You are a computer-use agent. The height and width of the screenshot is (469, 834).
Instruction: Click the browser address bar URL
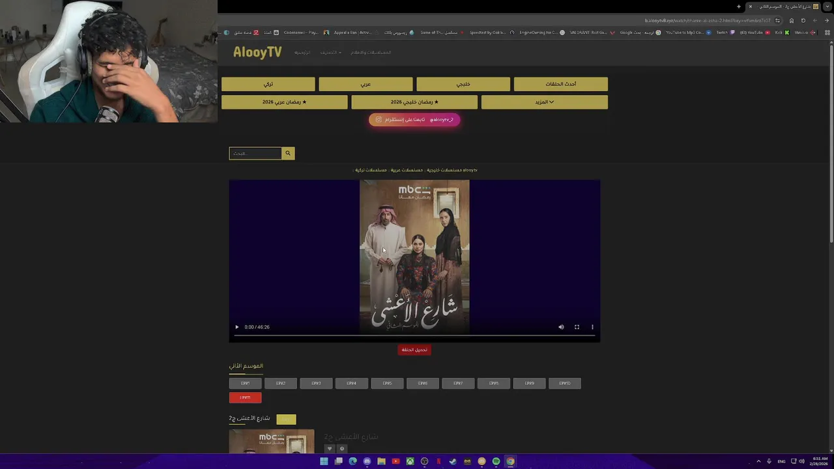coord(707,20)
